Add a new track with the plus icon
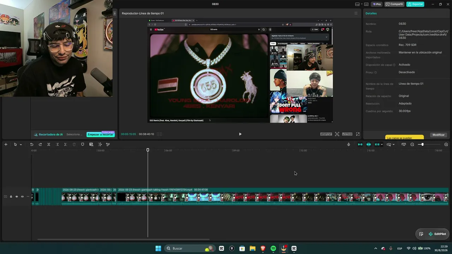452x254 pixels. tap(6, 144)
